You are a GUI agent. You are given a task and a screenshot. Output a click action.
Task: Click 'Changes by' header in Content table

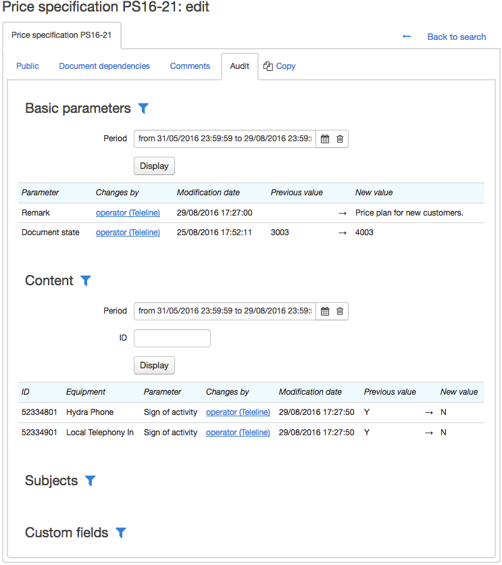pos(227,392)
